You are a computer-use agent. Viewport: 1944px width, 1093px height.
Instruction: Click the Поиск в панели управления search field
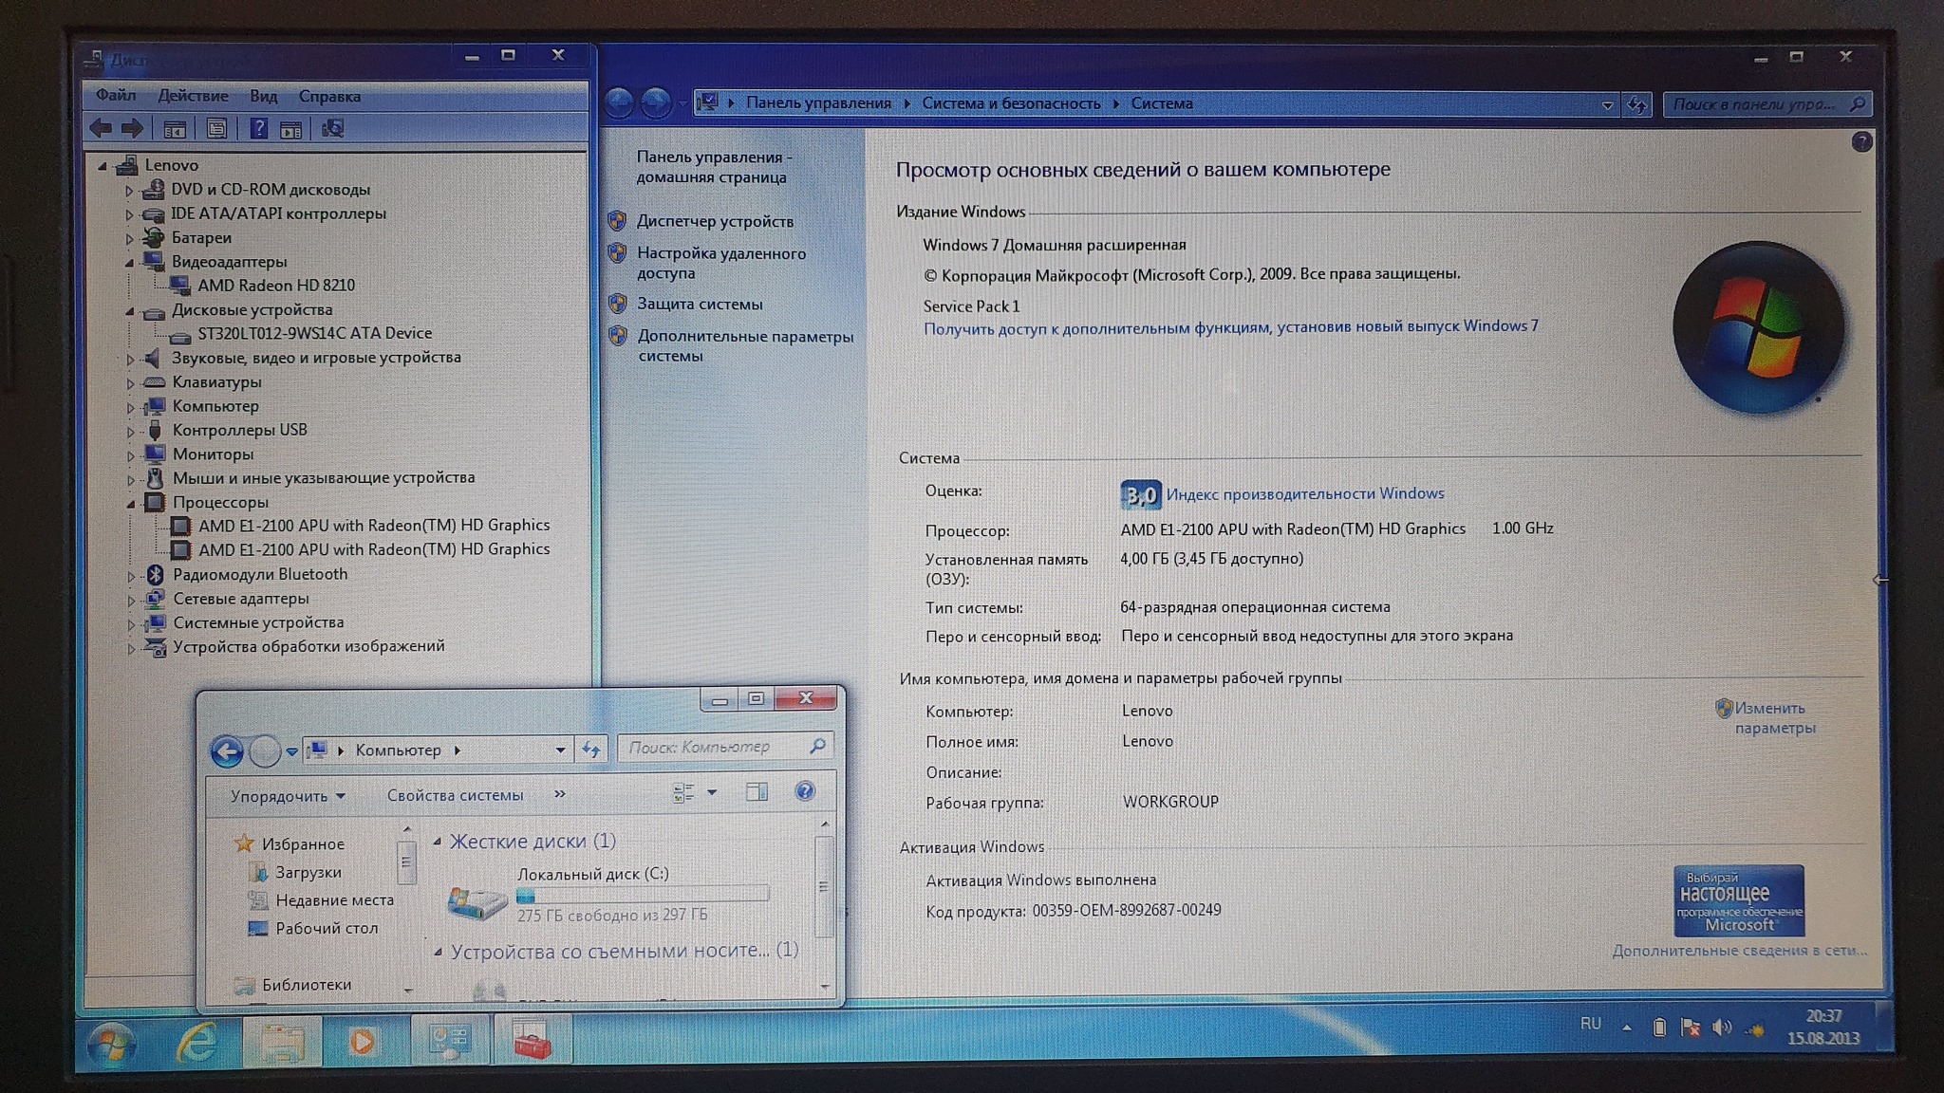tap(1754, 104)
